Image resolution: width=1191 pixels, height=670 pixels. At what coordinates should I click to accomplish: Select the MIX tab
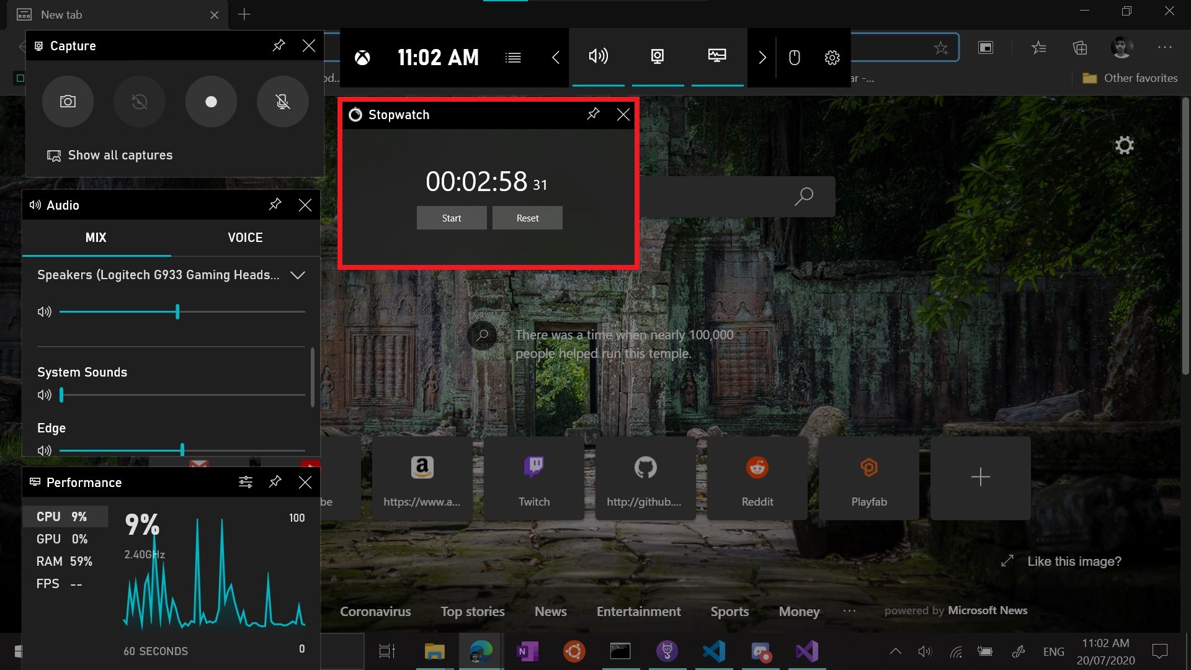tap(96, 238)
